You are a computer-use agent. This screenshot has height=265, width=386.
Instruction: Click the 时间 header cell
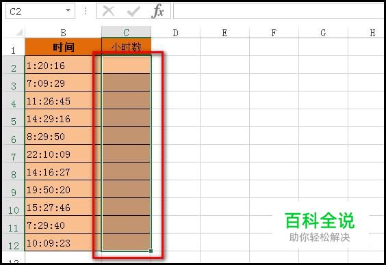(x=63, y=47)
